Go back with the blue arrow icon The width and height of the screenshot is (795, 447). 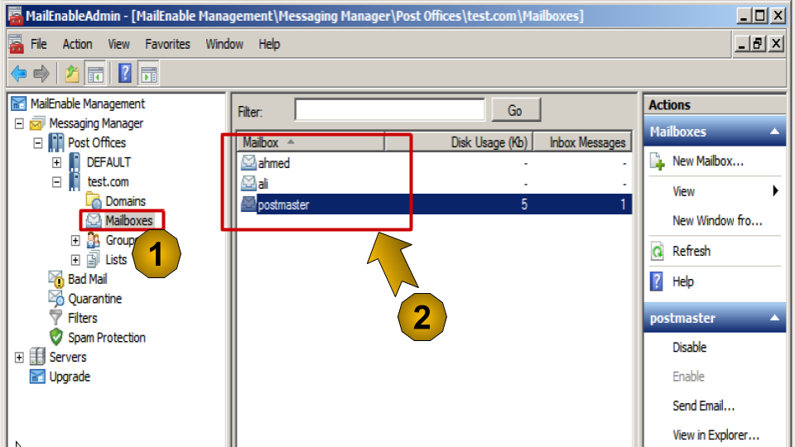point(19,74)
